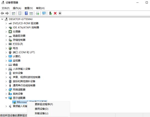This screenshot has width=150, height=117.
Task: Open the 查看(V) menu
Action: tap(28, 8)
